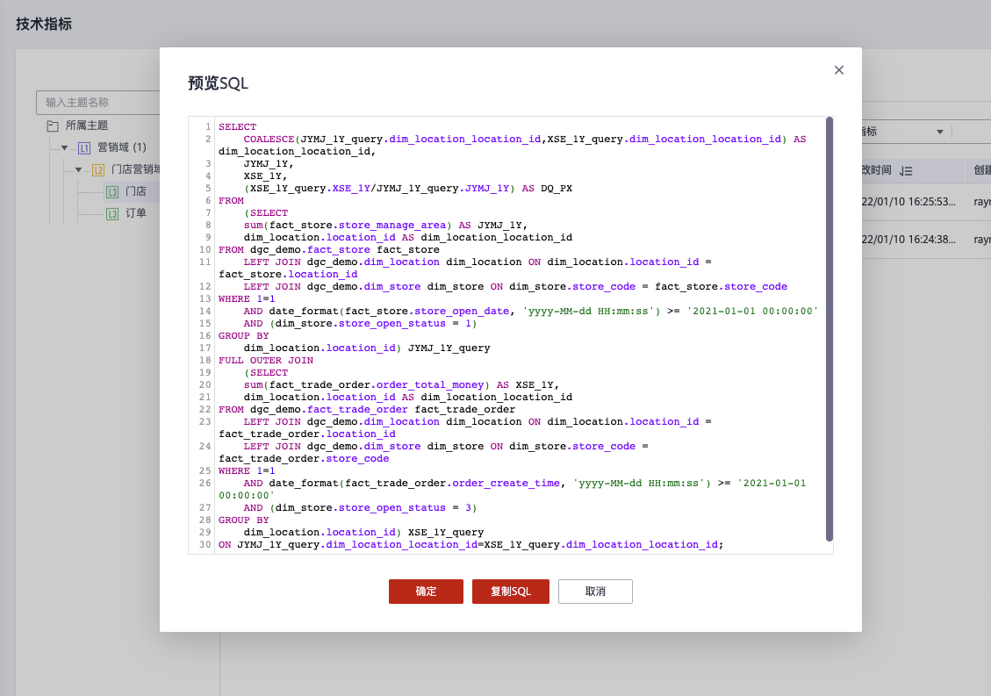This screenshot has width=991, height=696.
Task: Click the L3 icon next to 门店
Action: [112, 191]
